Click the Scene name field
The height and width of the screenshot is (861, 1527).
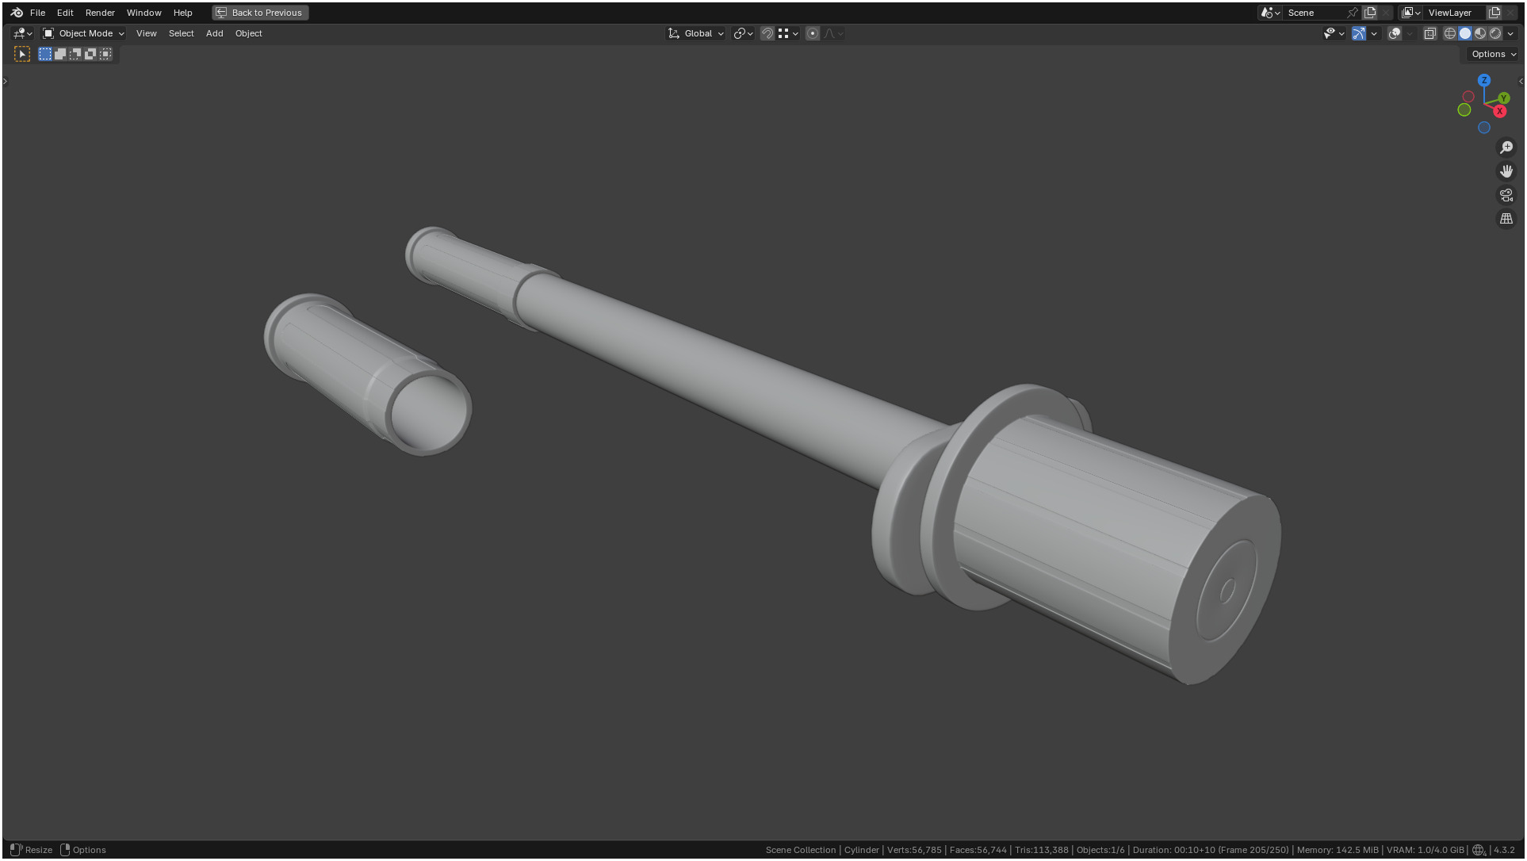coord(1314,13)
